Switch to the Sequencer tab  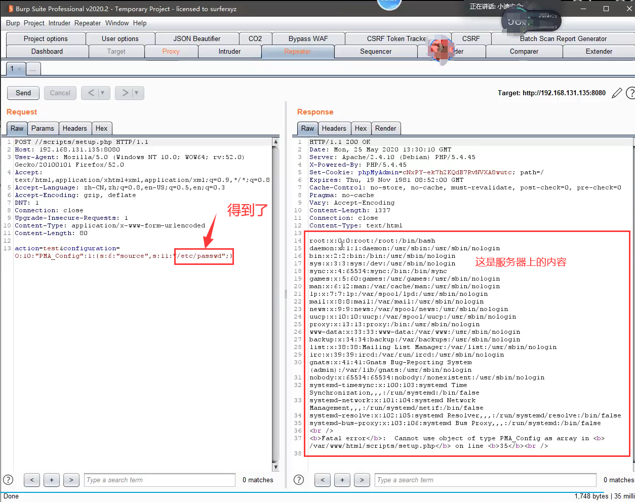(x=376, y=51)
